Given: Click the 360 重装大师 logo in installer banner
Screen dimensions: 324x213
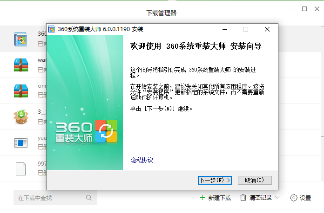Looking at the screenshot, I should coord(87,132).
